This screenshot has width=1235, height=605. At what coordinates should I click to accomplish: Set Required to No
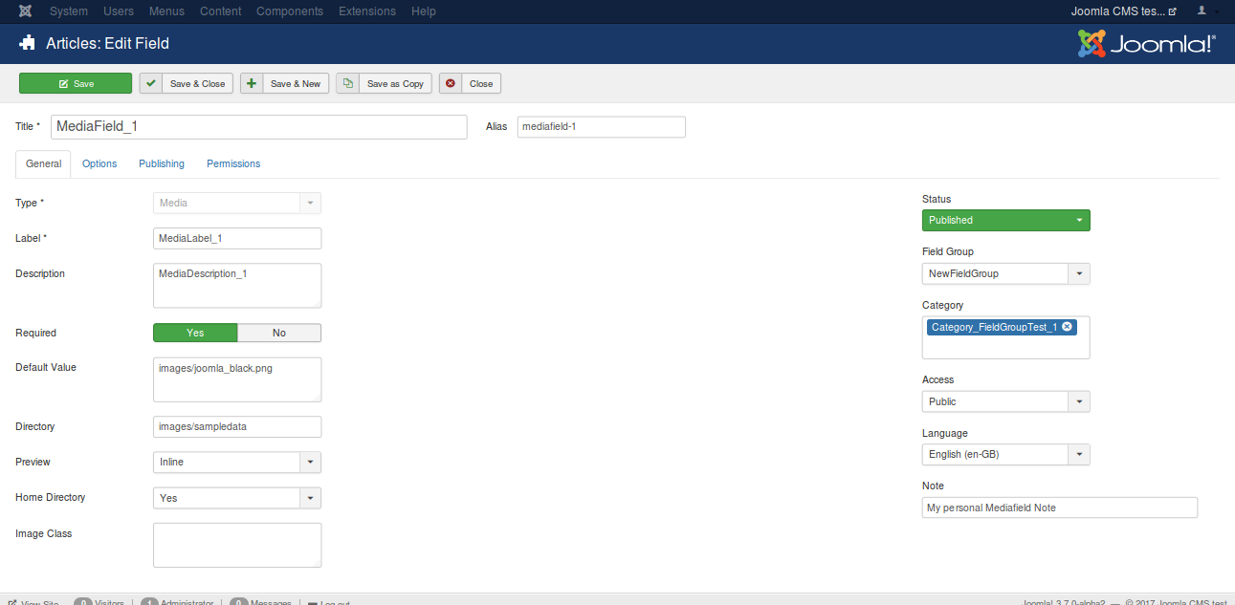point(279,333)
